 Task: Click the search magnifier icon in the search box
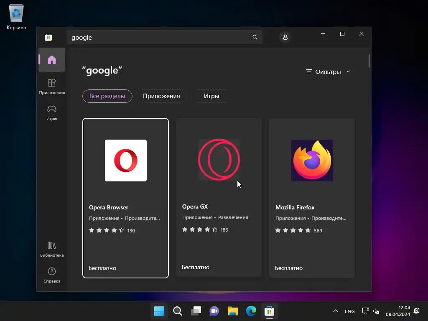255,37
